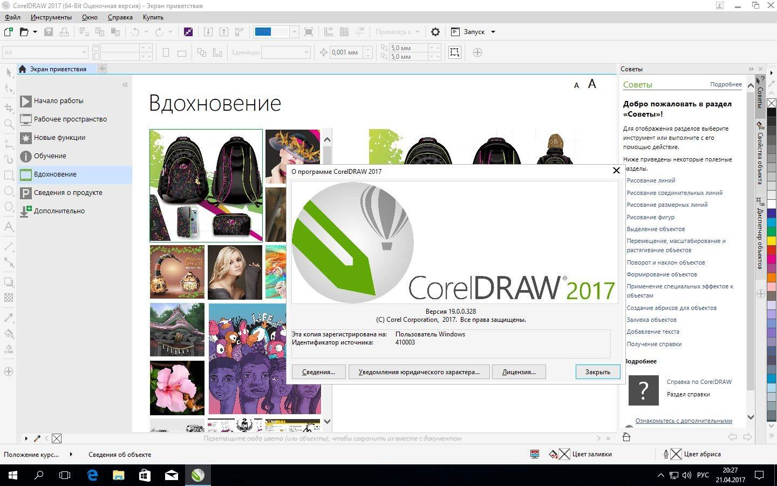Click the Quick customize plus in property bar

click(x=478, y=52)
